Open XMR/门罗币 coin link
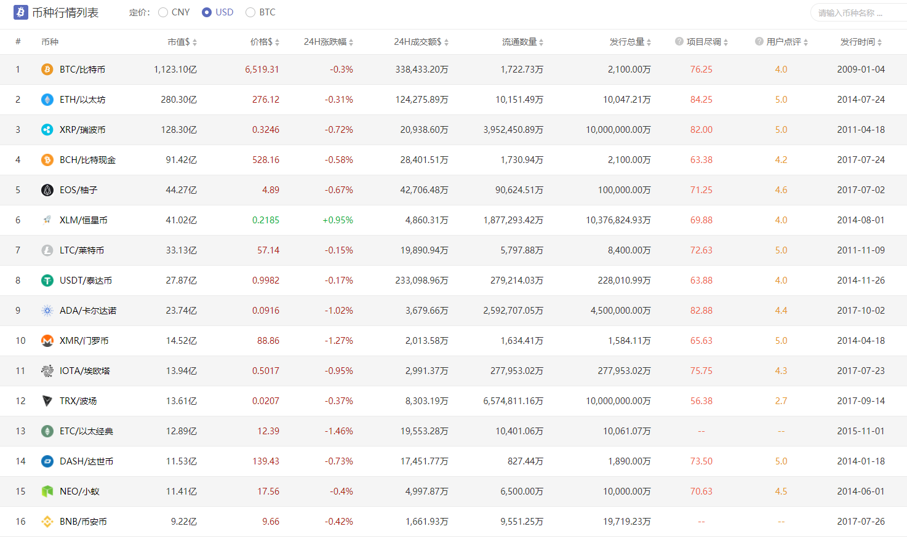Viewport: 907px width, 537px height. point(84,341)
